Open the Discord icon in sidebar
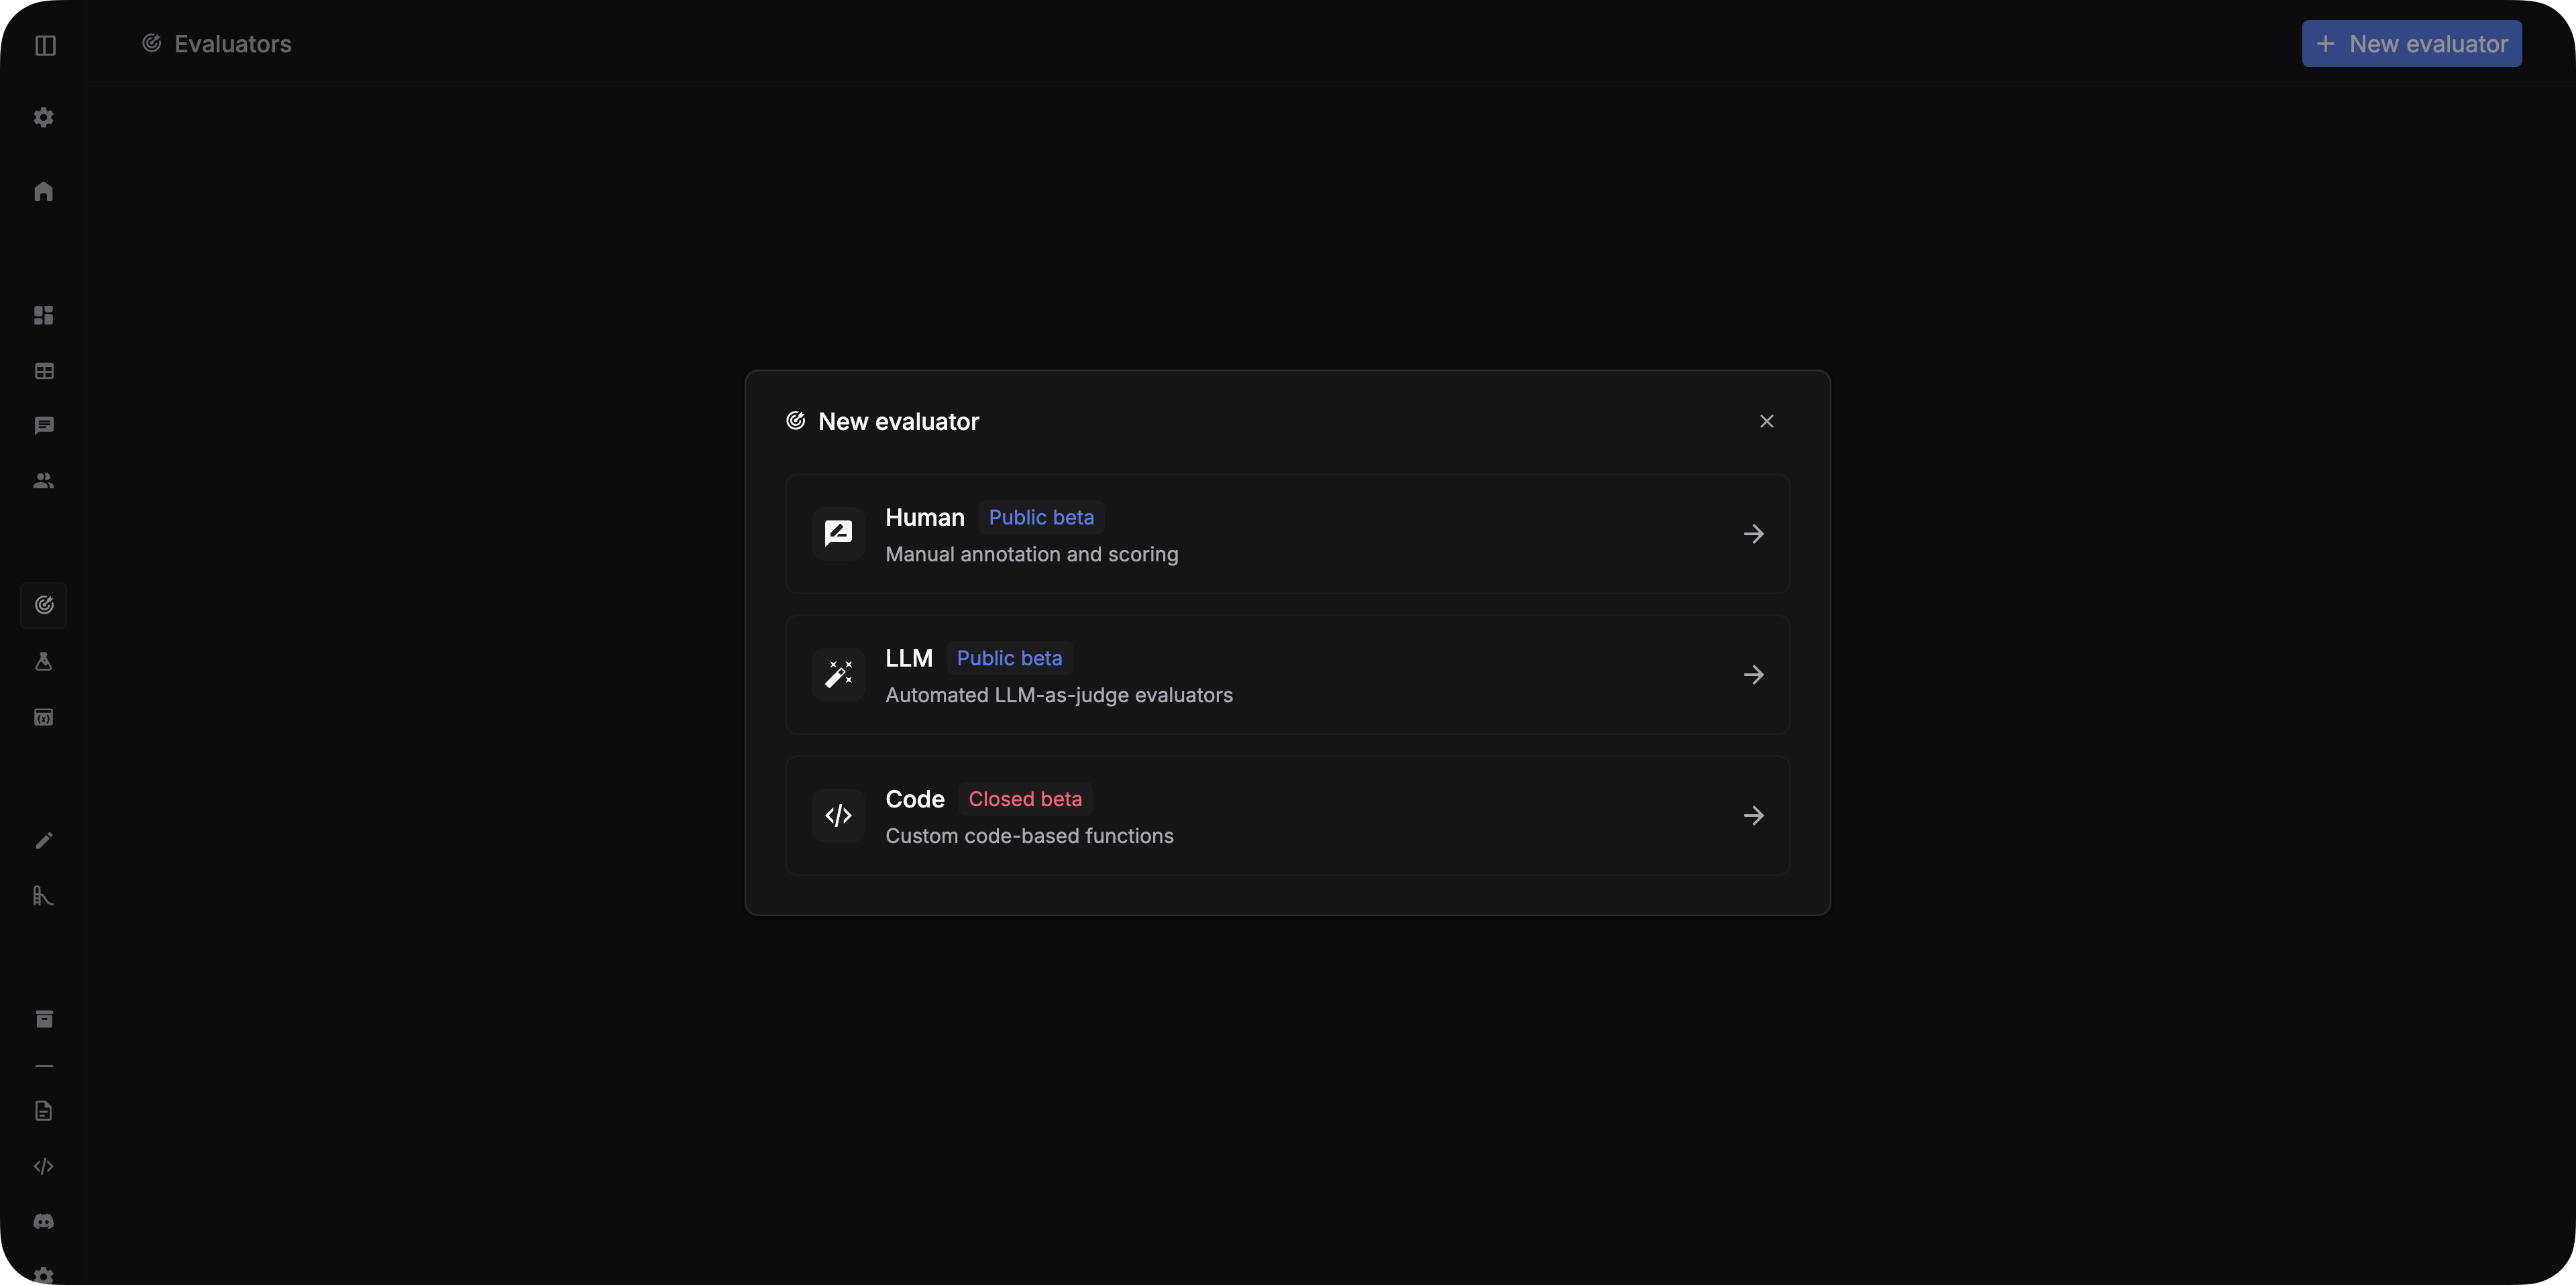 [x=44, y=1221]
